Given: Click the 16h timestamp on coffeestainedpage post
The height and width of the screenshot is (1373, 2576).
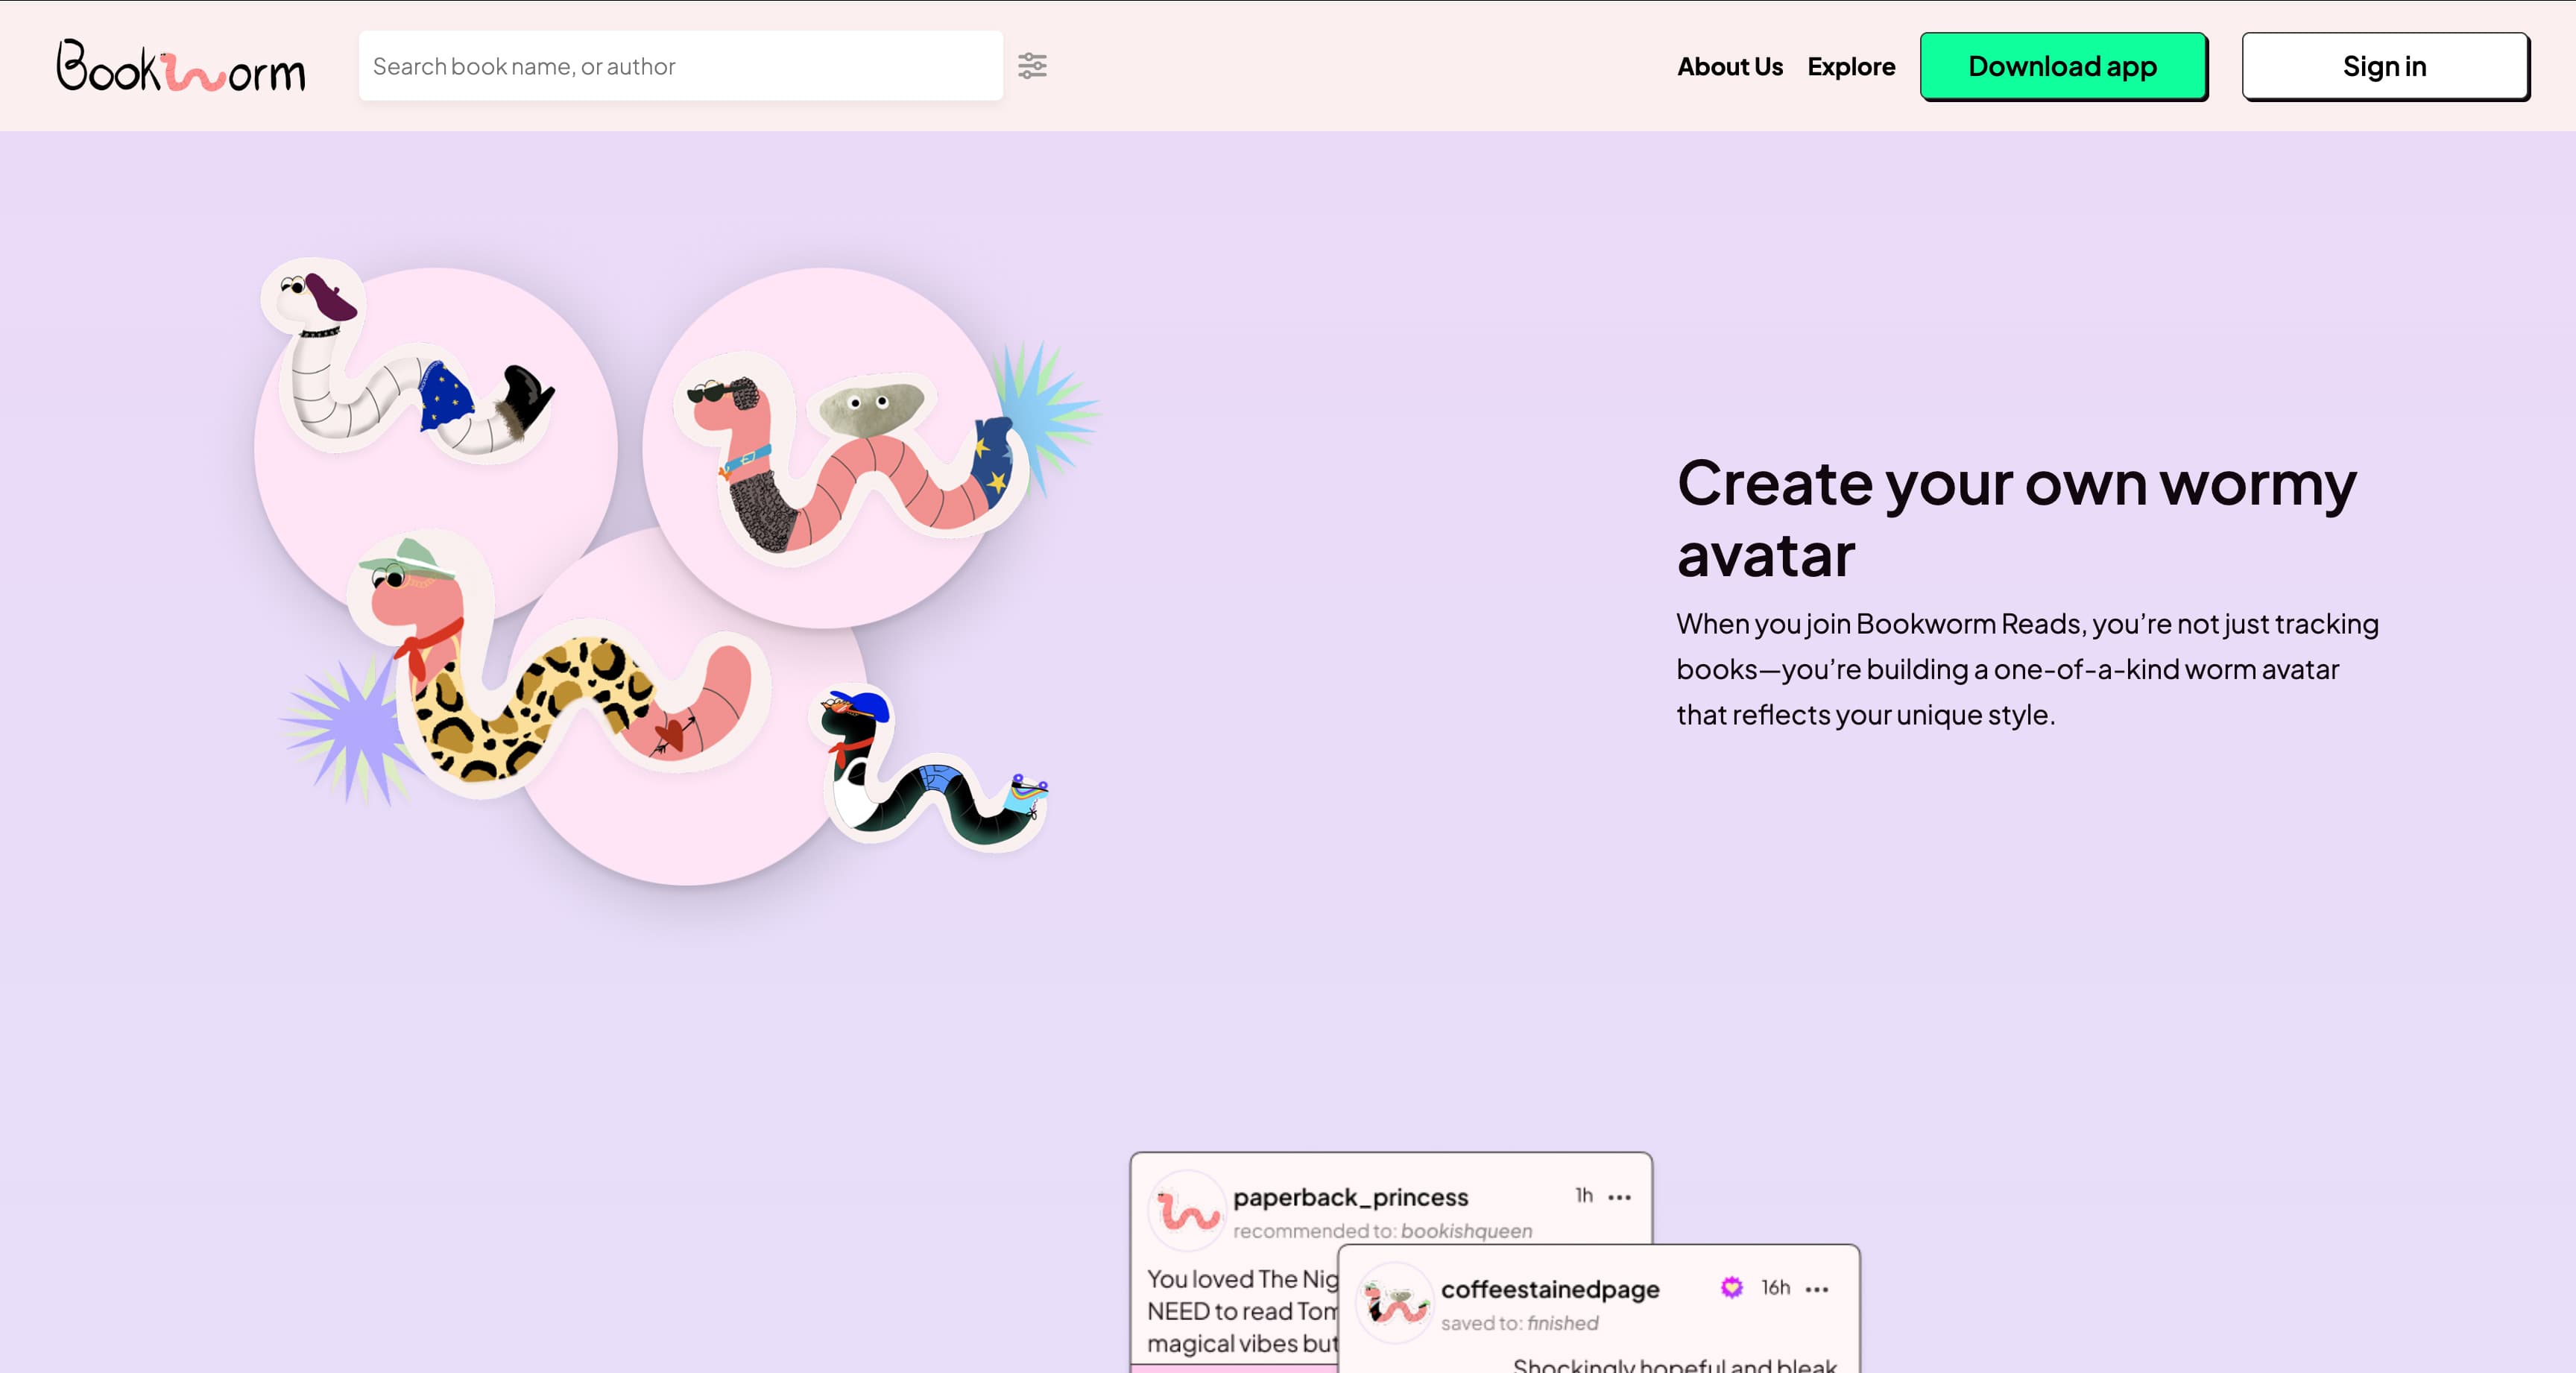Looking at the screenshot, I should coord(1776,1287).
